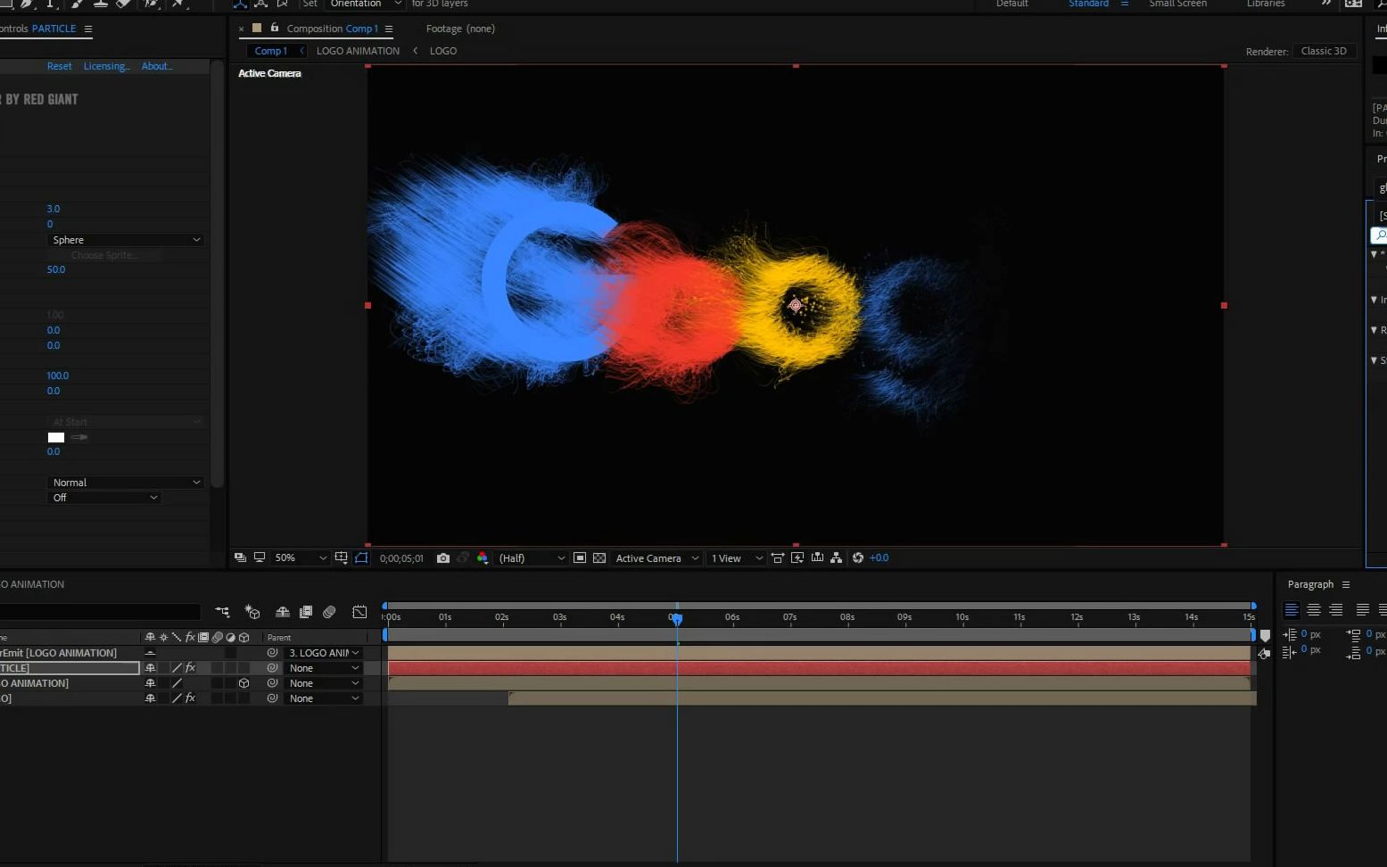
Task: Click reset exposure aperture icon
Action: tap(858, 558)
